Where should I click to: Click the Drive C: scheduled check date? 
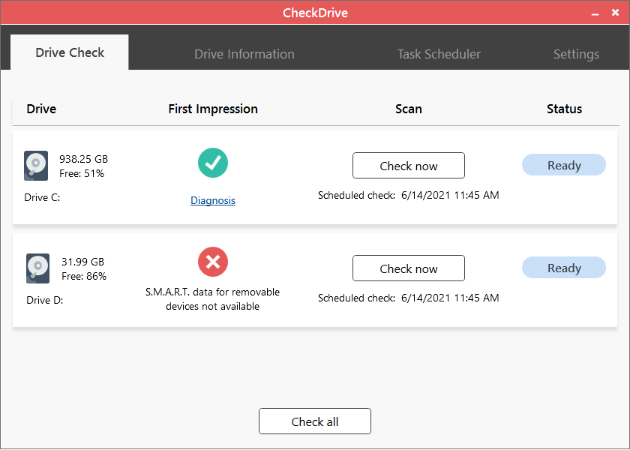(x=450, y=195)
